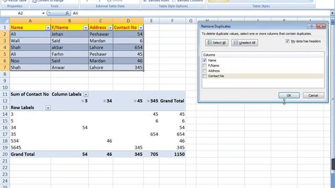Click pivot row label 534

(x=30, y=141)
